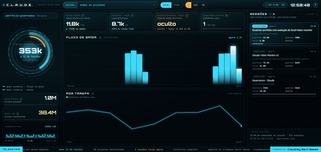Switch cost display to R$
This screenshot has height=152, width=321.
(203, 5)
